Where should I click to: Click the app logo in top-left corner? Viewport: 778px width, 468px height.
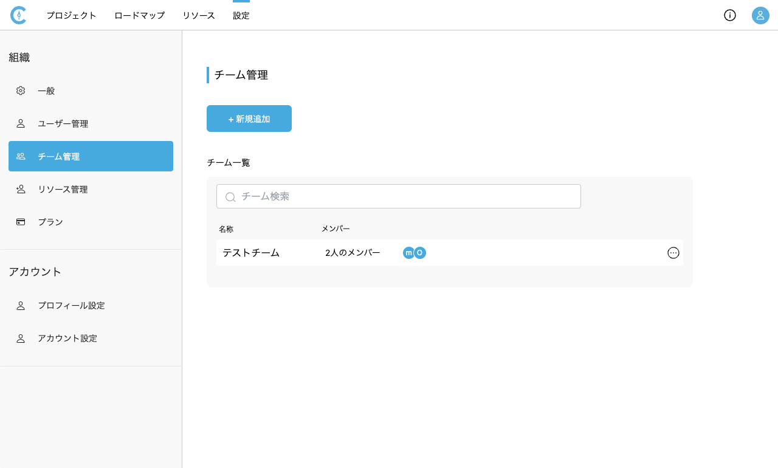point(18,15)
